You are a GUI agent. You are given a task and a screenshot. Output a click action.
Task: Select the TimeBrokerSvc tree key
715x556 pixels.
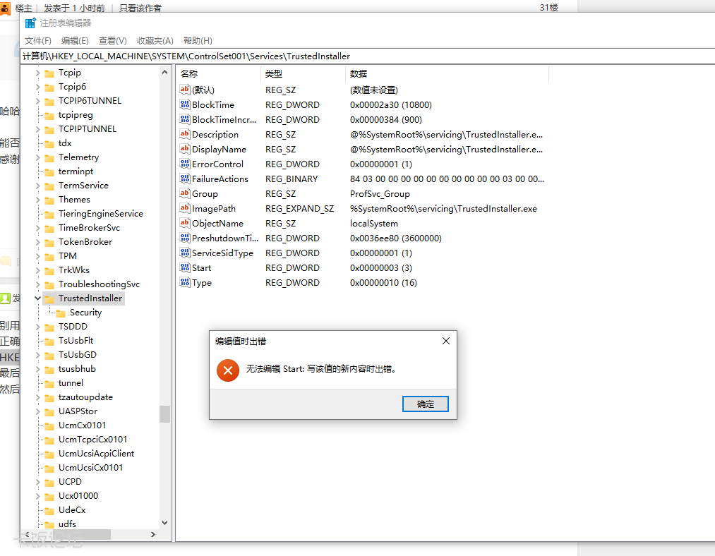pyautogui.click(x=90, y=228)
